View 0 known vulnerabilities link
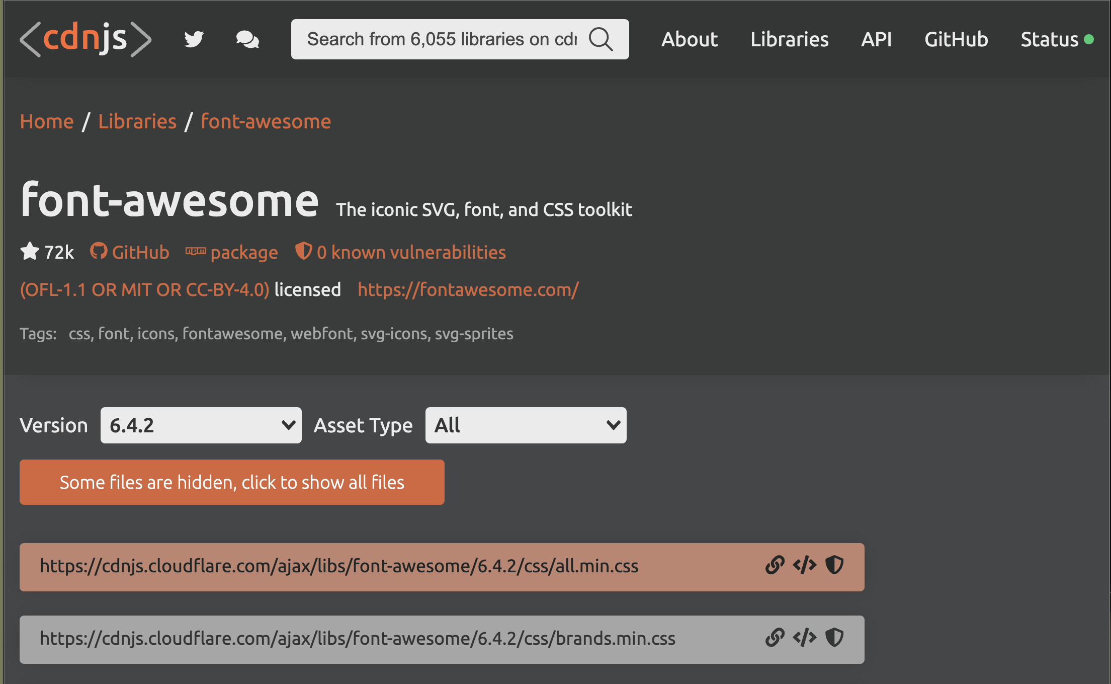 410,252
